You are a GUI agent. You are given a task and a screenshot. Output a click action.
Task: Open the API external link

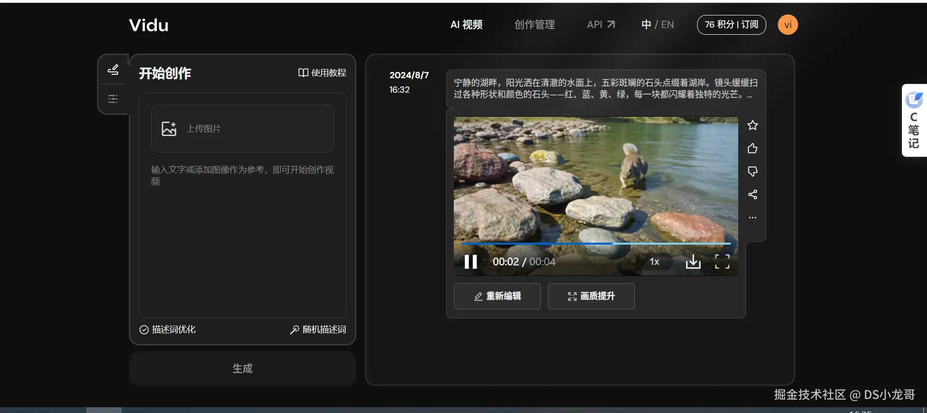point(601,25)
